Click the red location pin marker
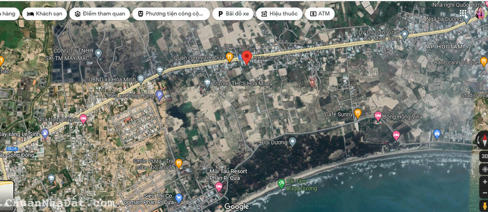488x212 pixels. (247, 58)
